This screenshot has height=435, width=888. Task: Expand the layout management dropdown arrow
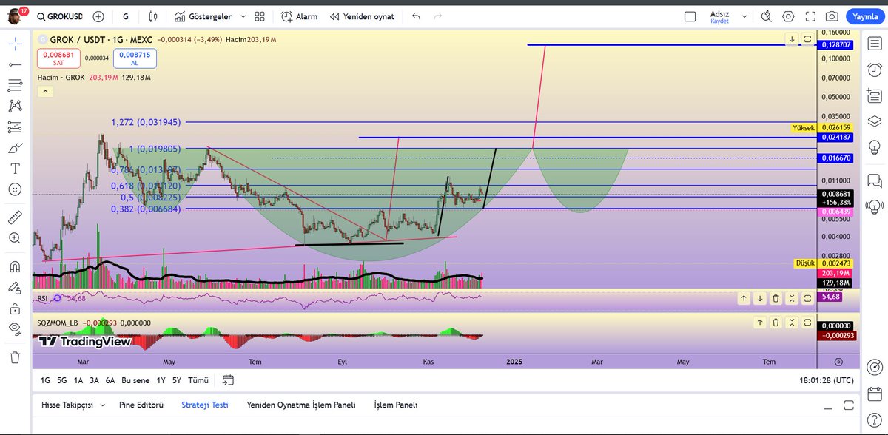744,16
